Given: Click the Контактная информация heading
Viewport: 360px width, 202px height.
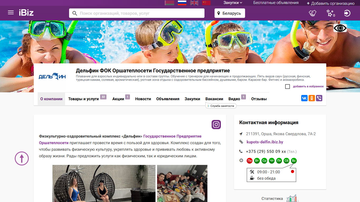Looking at the screenshot, I should 269,123.
